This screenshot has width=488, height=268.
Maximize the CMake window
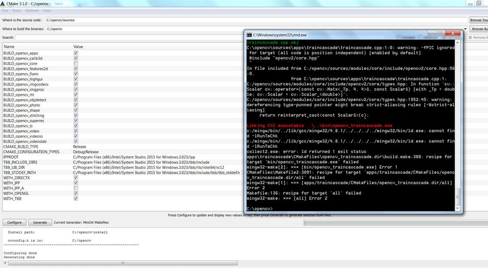pyautogui.click(x=479, y=3)
